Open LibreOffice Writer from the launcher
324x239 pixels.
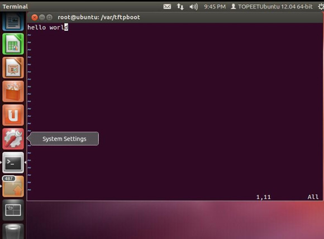click(x=13, y=22)
